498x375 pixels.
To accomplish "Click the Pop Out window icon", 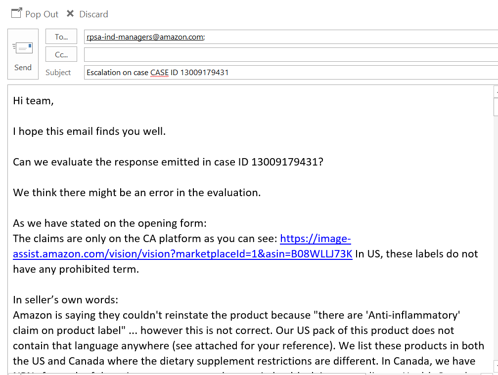I will coord(16,13).
